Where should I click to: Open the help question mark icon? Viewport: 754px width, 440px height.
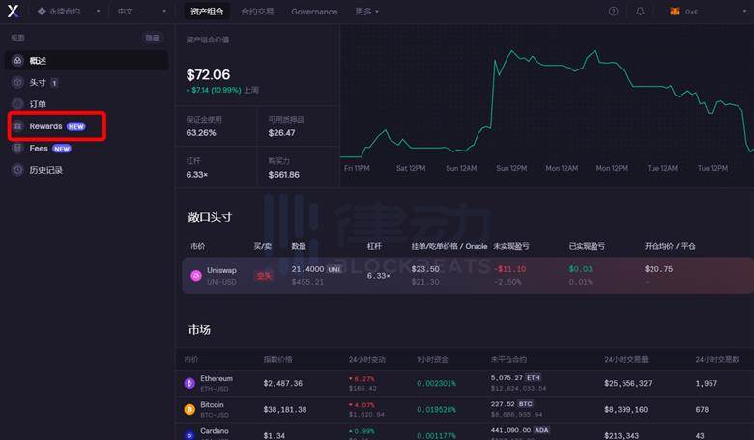[x=613, y=11]
